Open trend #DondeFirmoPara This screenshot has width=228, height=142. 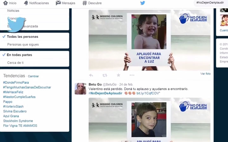[16, 82]
